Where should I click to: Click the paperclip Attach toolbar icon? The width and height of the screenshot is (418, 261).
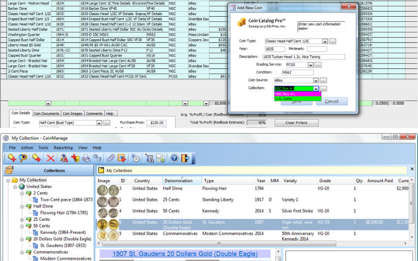tap(111, 158)
